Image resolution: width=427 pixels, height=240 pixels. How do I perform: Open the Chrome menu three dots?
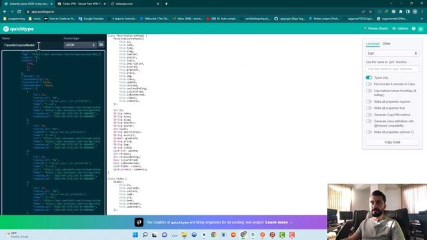coord(422,12)
